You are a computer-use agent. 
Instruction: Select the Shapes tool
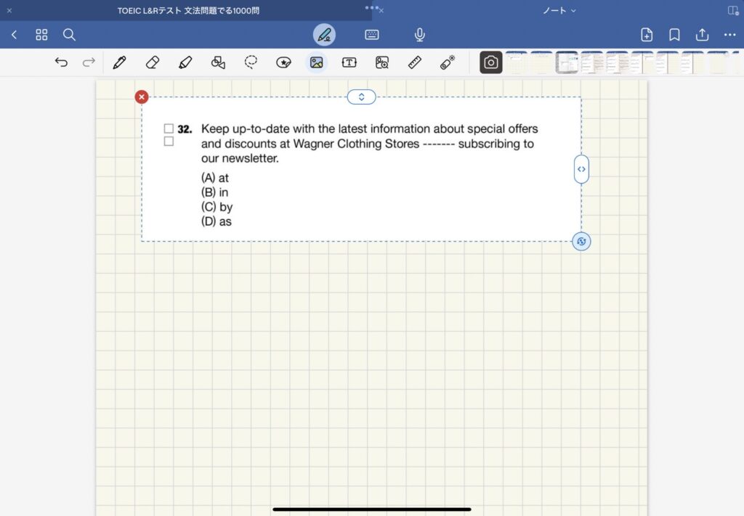(x=218, y=62)
